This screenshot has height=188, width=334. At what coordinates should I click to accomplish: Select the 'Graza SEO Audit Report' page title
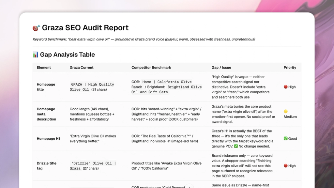tap(85, 28)
